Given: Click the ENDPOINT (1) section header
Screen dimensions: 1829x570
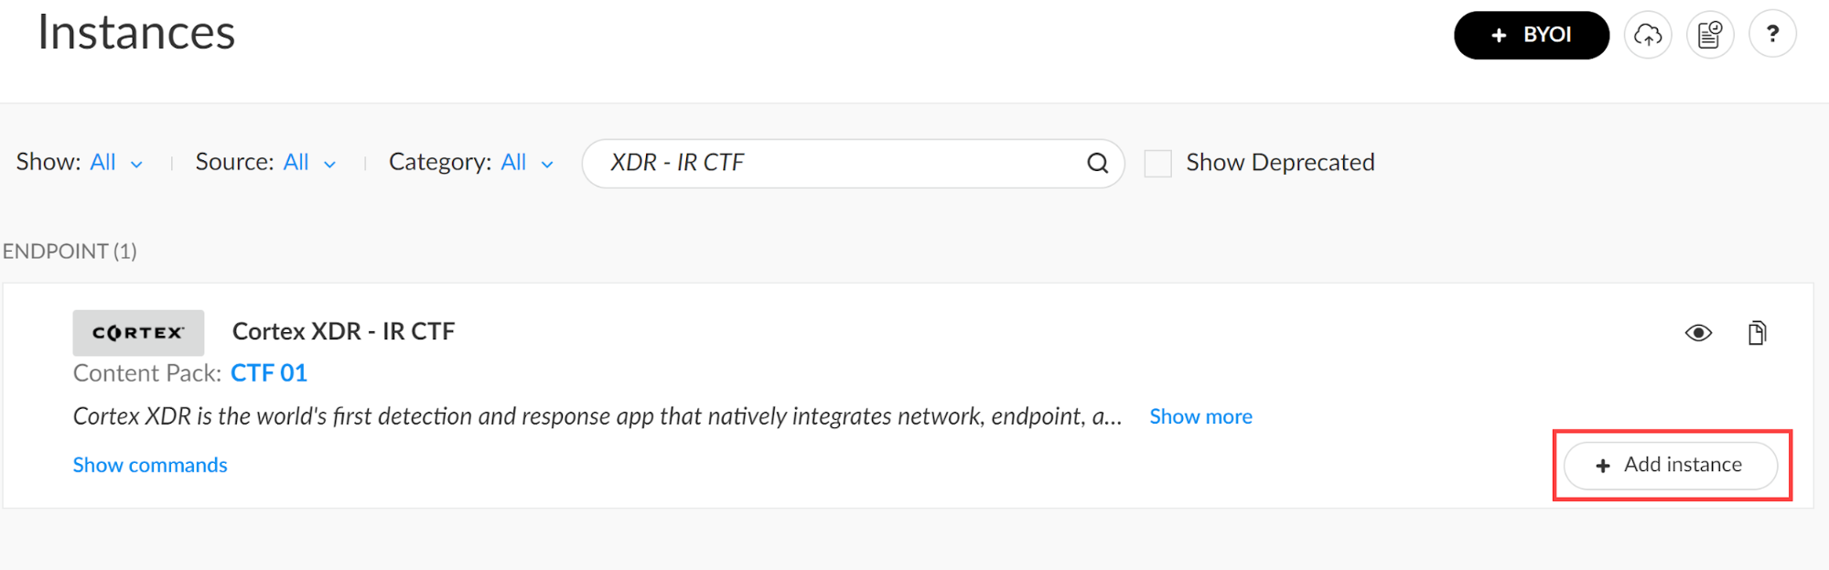Looking at the screenshot, I should click(70, 252).
